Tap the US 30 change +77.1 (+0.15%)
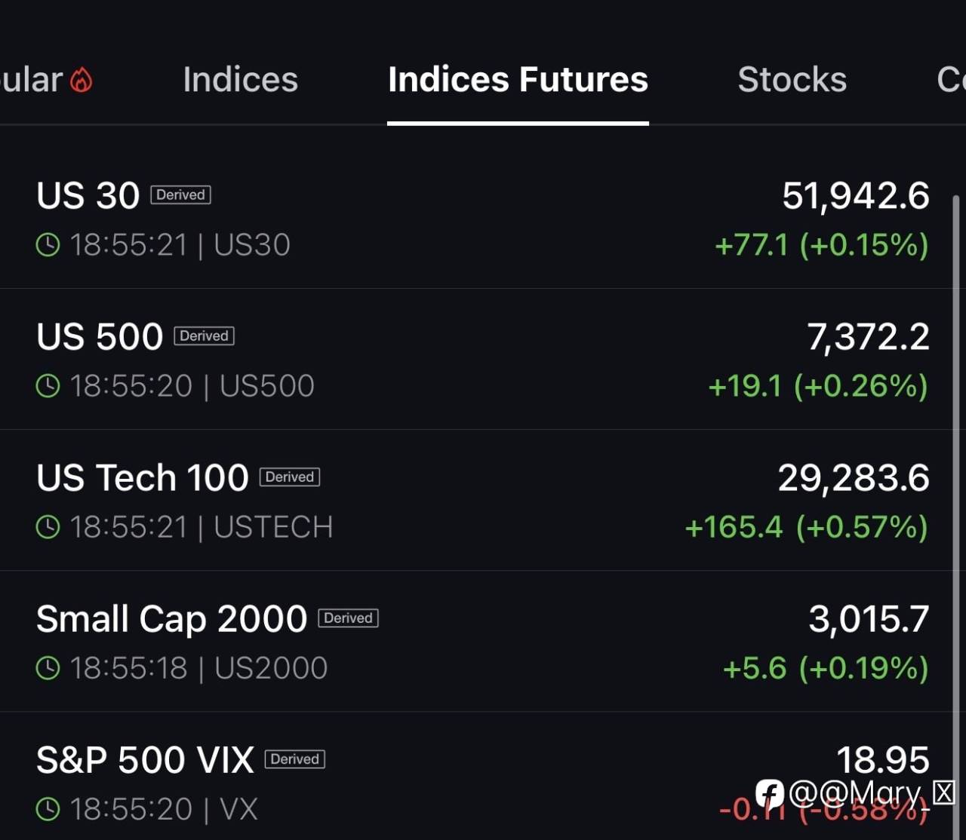Image resolution: width=966 pixels, height=840 pixels. tap(822, 245)
